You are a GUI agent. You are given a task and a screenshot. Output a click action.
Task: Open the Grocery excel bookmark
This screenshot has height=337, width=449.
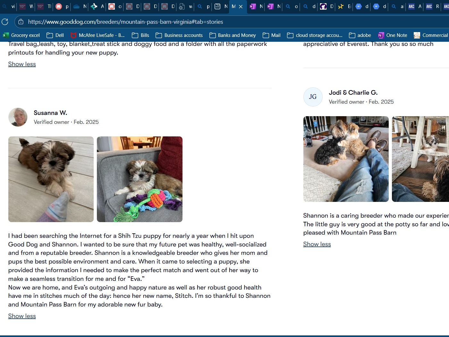(21, 35)
